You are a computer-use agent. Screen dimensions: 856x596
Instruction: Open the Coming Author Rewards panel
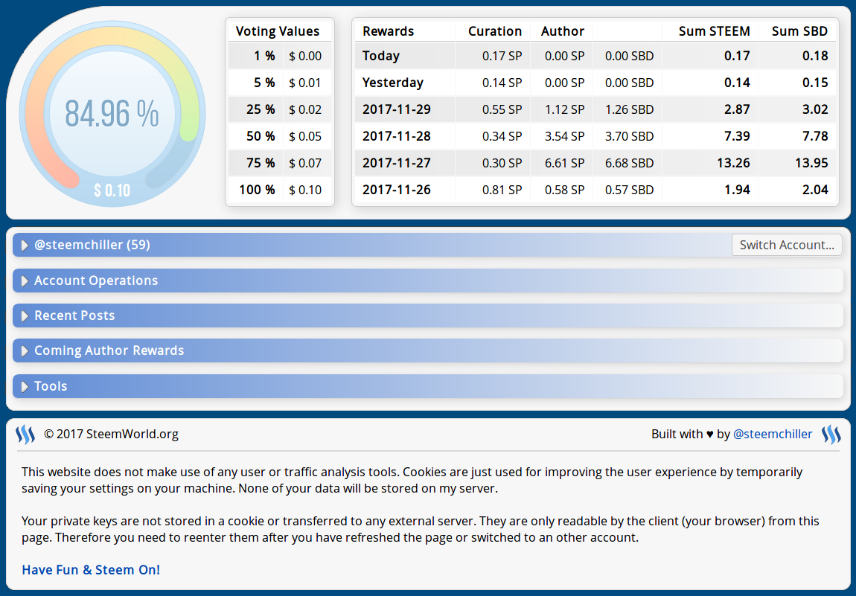(x=109, y=350)
